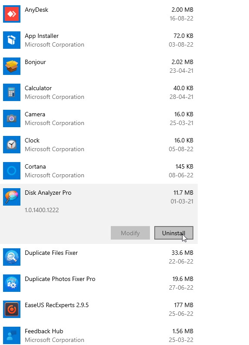The height and width of the screenshot is (345, 249).
Task: Select the AnyDesk app name
Action: tap(37, 10)
